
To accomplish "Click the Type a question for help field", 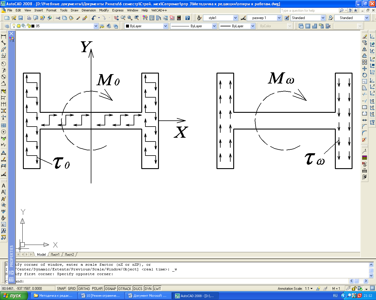I will [309, 11].
